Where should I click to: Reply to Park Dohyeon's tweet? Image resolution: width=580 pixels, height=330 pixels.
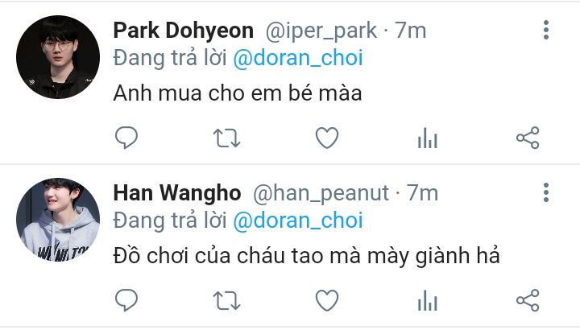126,138
